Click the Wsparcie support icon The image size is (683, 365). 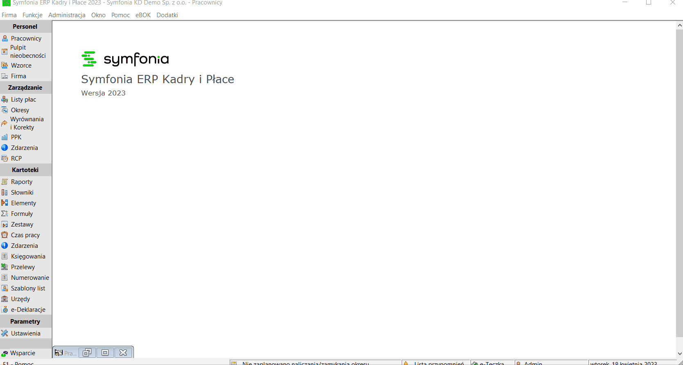click(x=5, y=354)
